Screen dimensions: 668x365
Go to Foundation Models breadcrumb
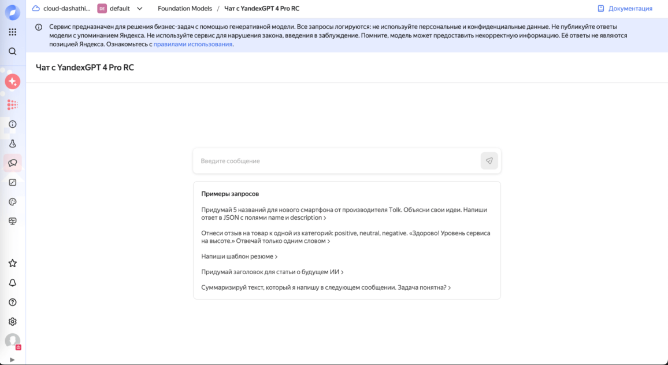tap(185, 9)
